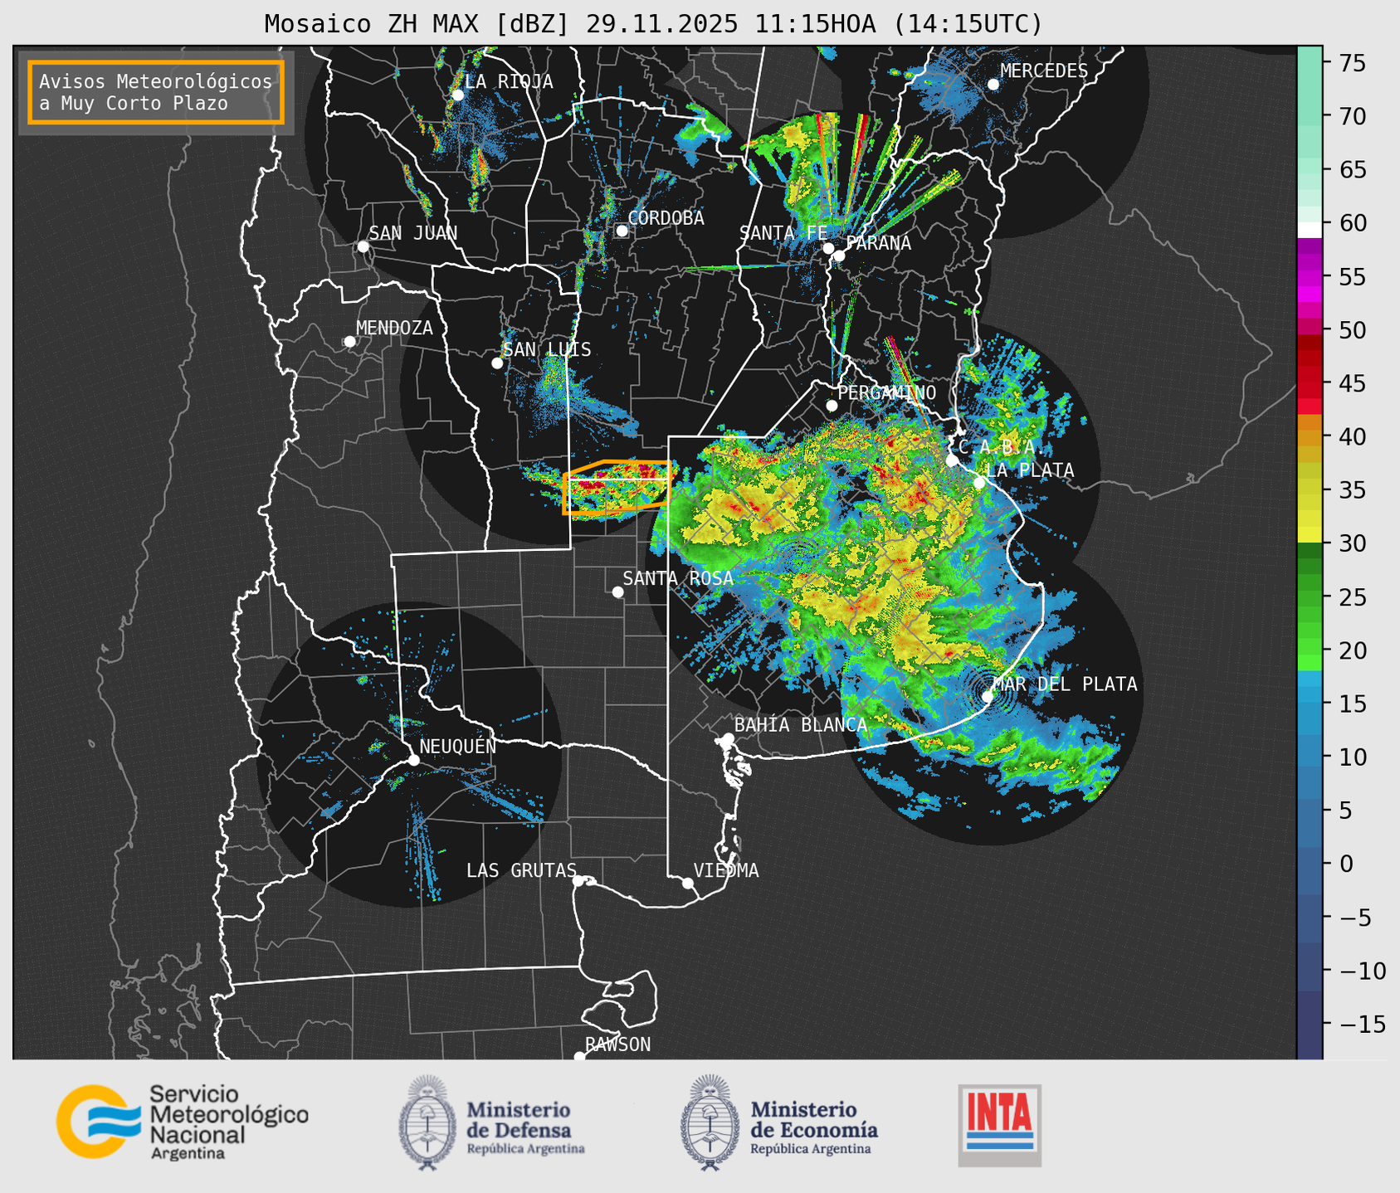Select the Córdoba city marker dot
1400x1193 pixels.
(622, 231)
